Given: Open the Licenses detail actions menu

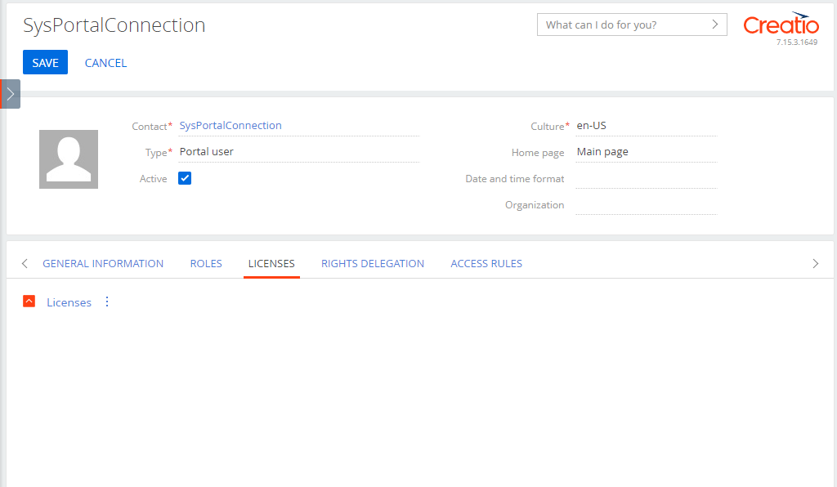Looking at the screenshot, I should click(x=107, y=302).
